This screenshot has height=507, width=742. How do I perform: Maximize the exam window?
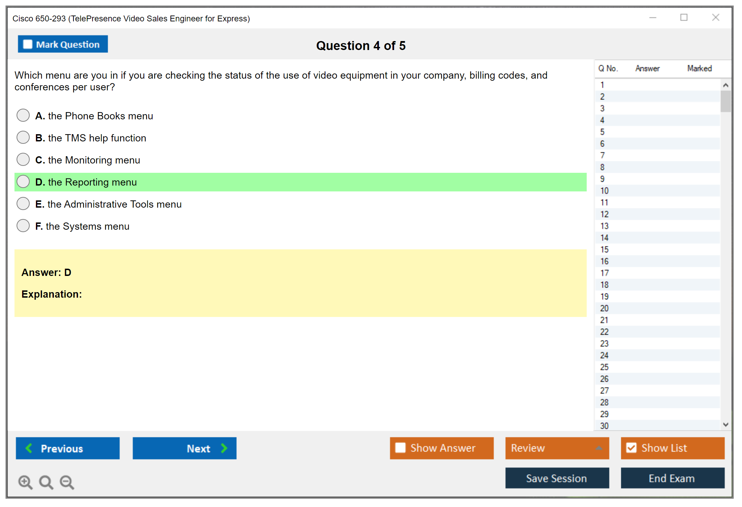[x=684, y=18]
